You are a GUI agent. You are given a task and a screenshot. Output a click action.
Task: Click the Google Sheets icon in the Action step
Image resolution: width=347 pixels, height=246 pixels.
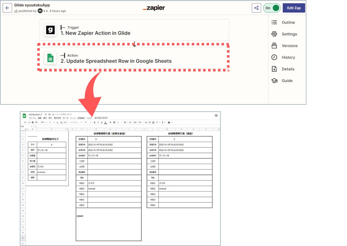(x=50, y=58)
